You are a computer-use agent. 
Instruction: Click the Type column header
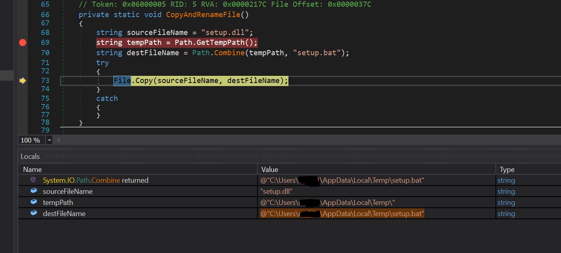tap(507, 170)
